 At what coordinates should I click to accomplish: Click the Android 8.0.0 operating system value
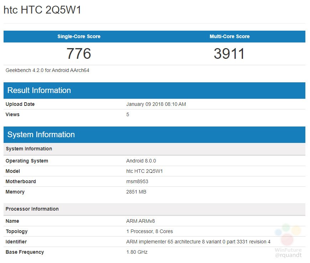coord(141,161)
